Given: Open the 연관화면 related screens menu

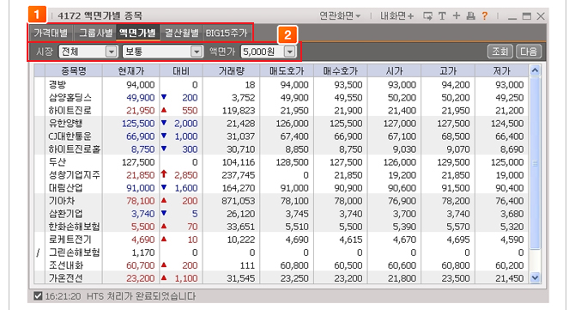Looking at the screenshot, I should pyautogui.click(x=340, y=15).
